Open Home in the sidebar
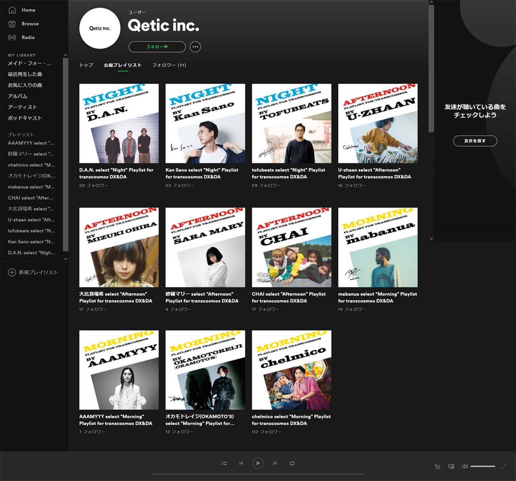The image size is (516, 481). [28, 10]
